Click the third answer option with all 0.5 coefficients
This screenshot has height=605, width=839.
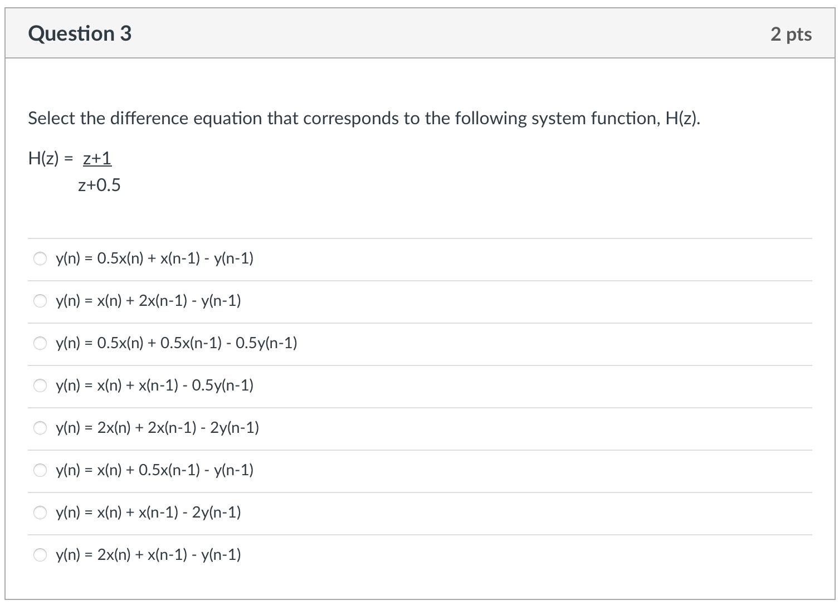click(x=176, y=343)
